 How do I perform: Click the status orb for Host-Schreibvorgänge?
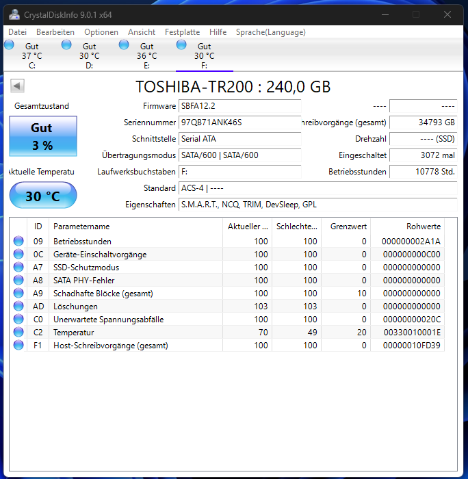[x=18, y=345]
